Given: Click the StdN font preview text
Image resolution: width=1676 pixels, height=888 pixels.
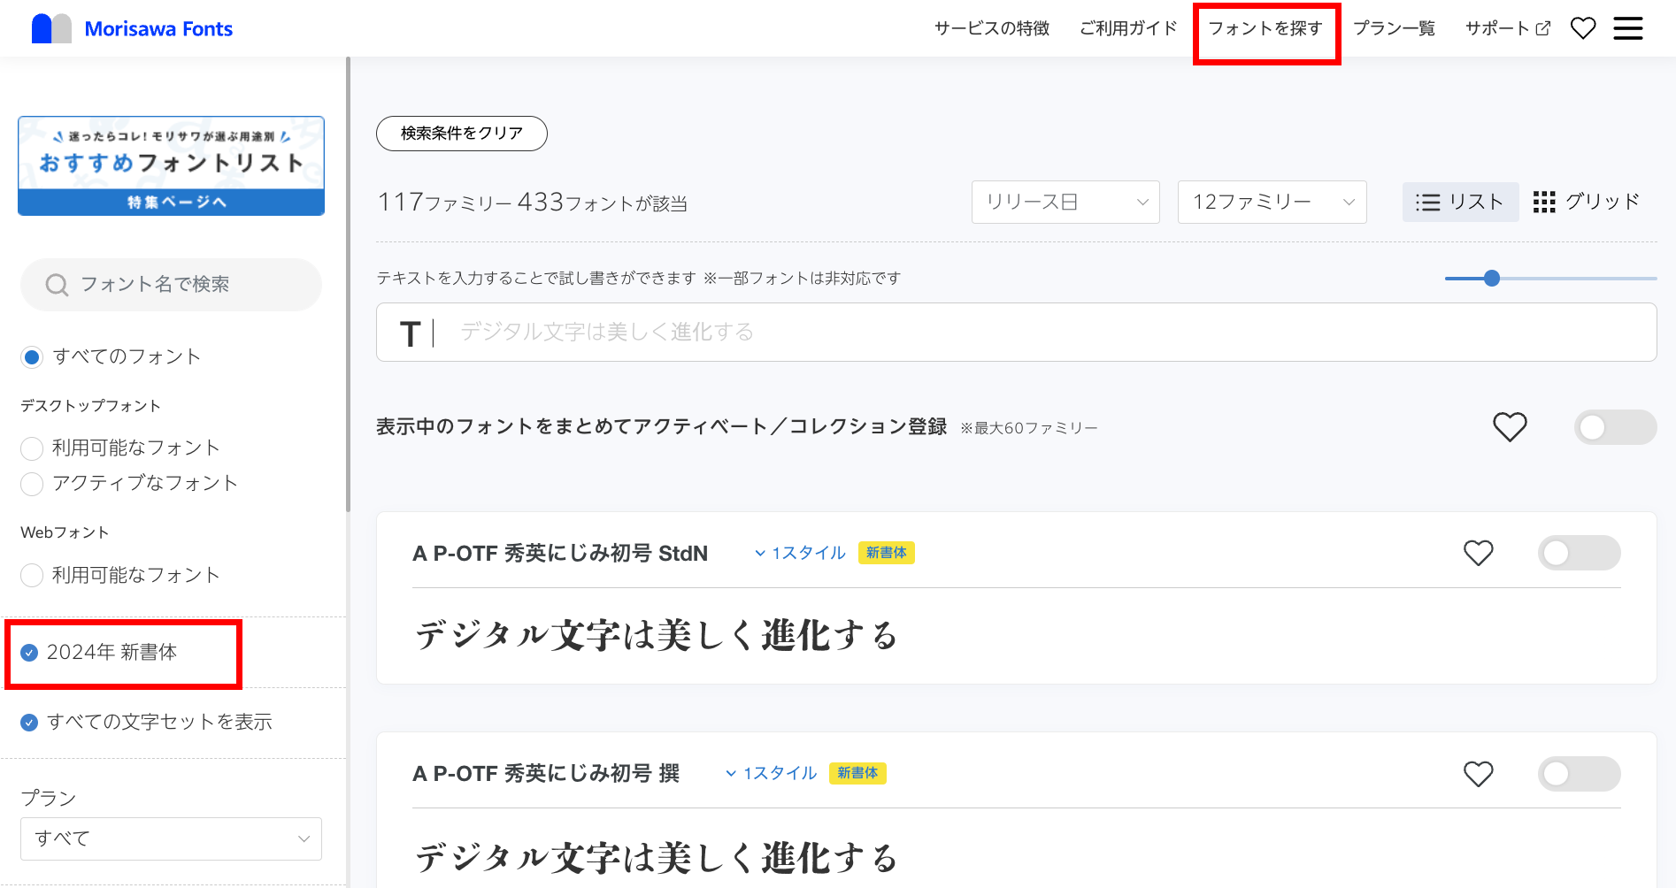Looking at the screenshot, I should pos(657,636).
